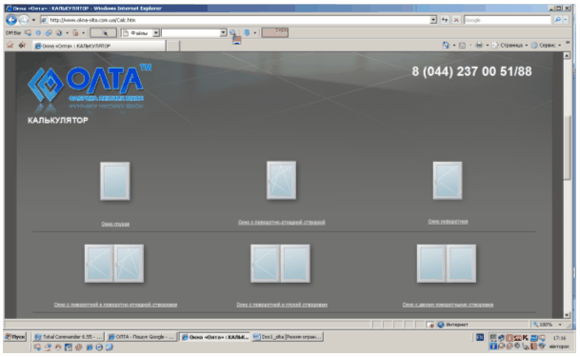
Task: Open the Окно глухое link
Action: click(115, 224)
